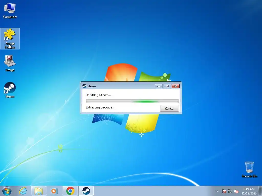
Task: Select the Steam desktop shortcut
Action: click(x=10, y=90)
